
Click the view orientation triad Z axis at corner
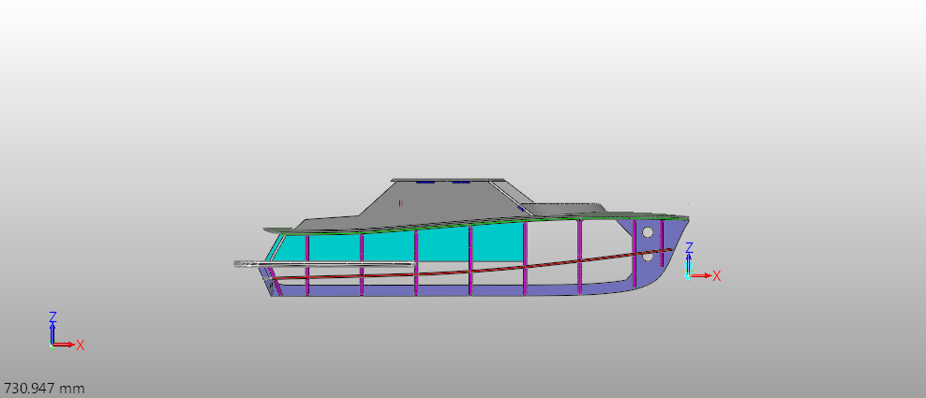click(x=52, y=332)
